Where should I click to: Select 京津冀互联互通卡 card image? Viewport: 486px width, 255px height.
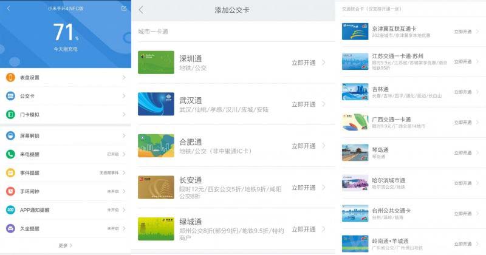coord(355,32)
